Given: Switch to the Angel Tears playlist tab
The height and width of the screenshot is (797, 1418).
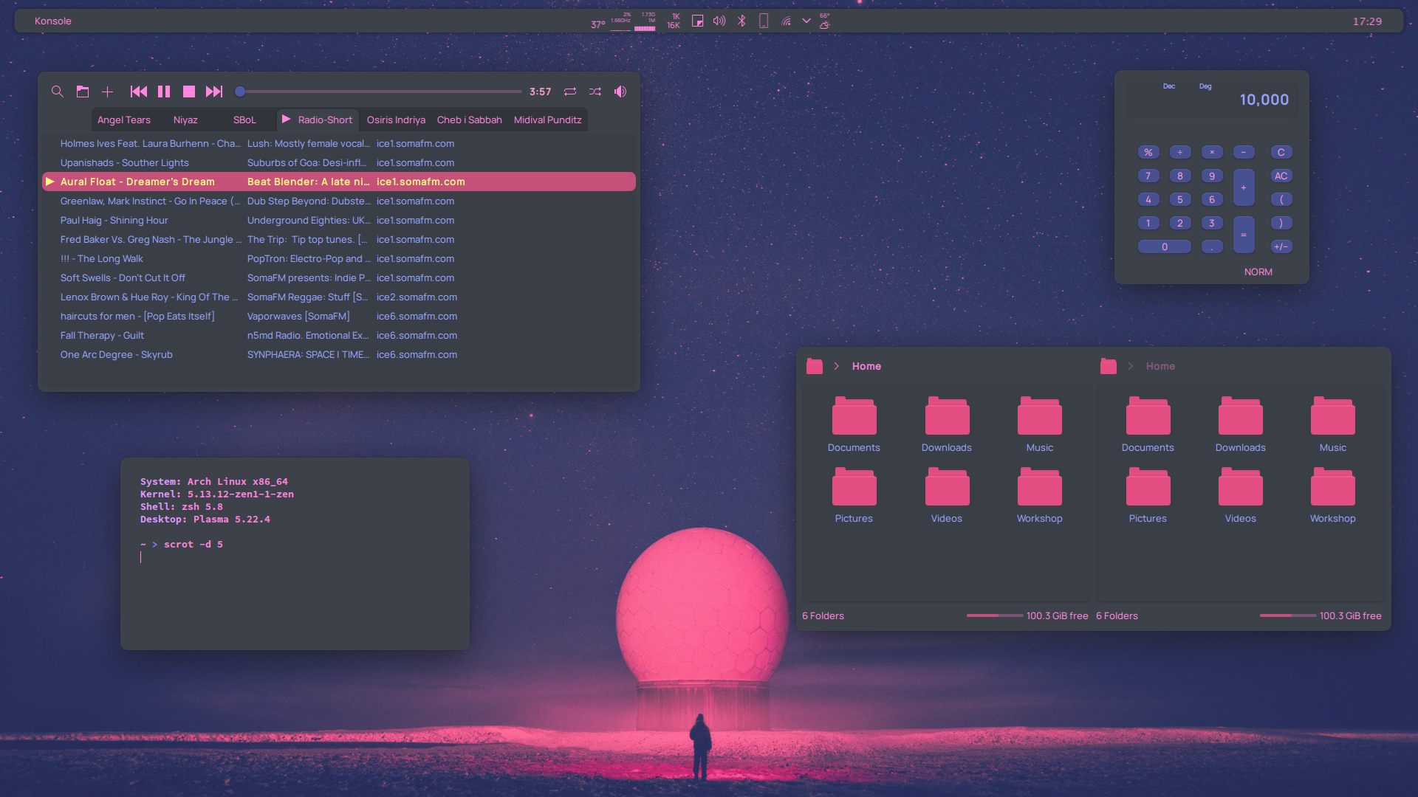Looking at the screenshot, I should tap(124, 120).
